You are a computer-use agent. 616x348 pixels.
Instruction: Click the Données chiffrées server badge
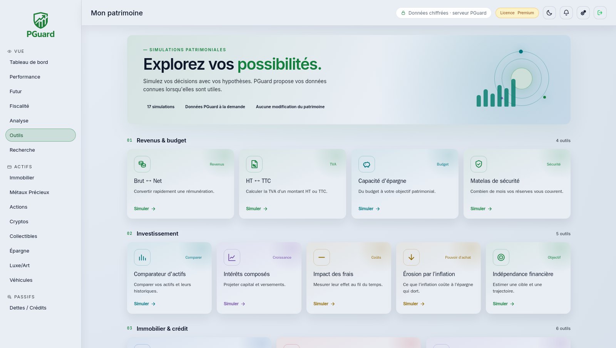(x=444, y=13)
